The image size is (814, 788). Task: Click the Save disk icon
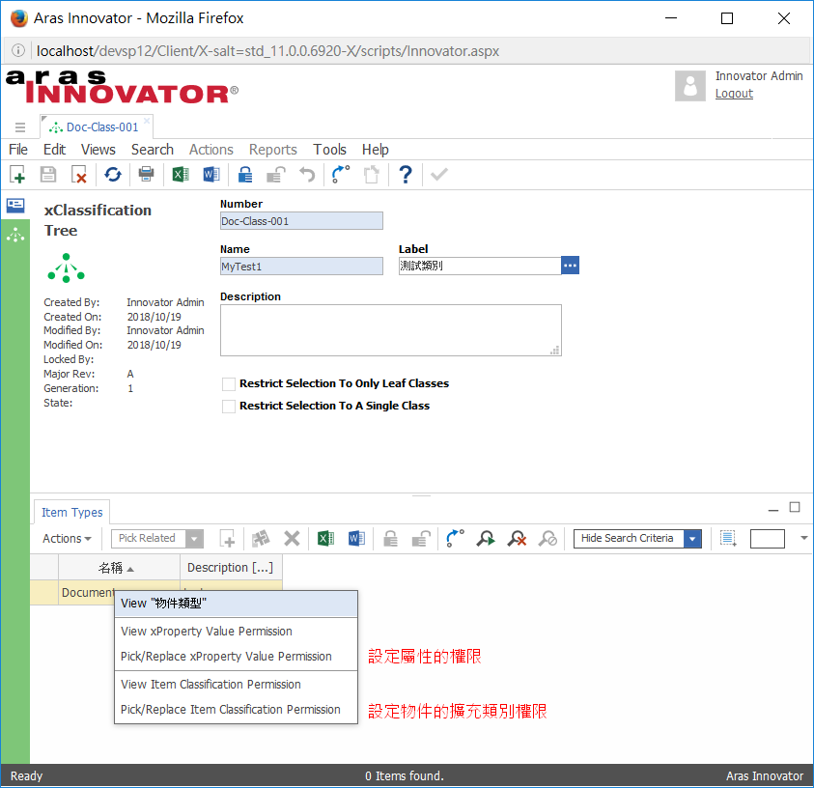(48, 175)
